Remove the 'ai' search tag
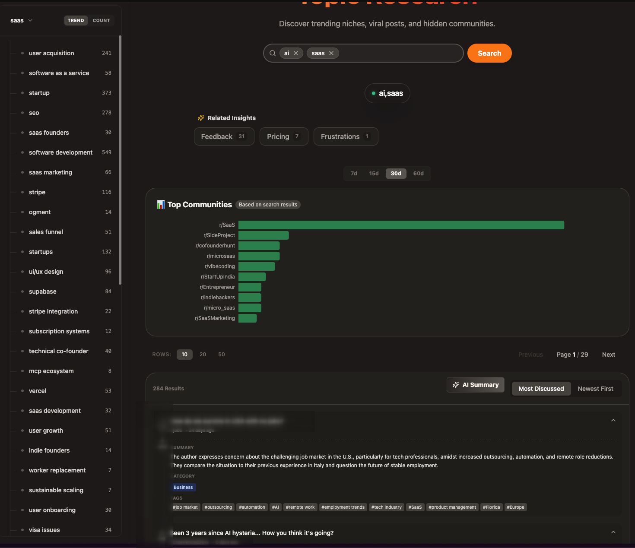Viewport: 635px width, 548px height. click(x=296, y=53)
